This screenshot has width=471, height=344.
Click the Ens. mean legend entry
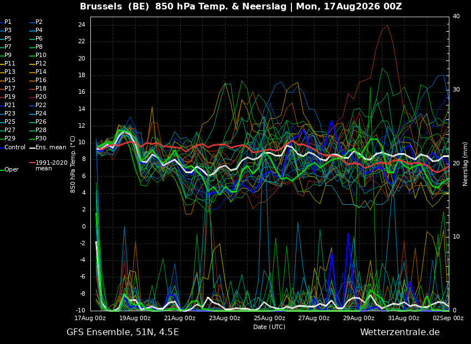coord(48,148)
